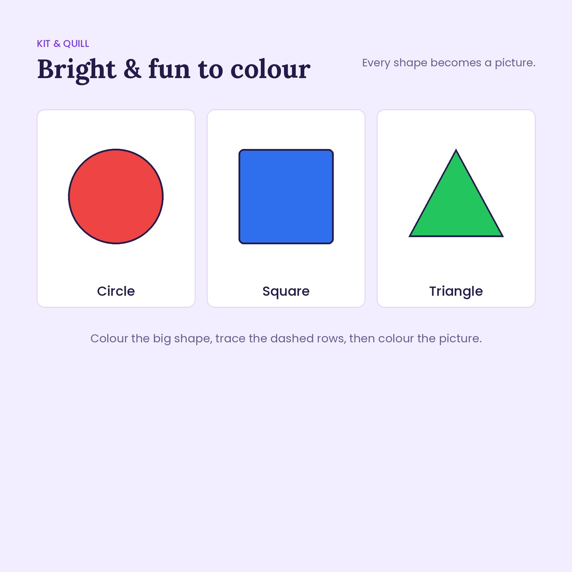The width and height of the screenshot is (572, 572).
Task: Open the Circle card
Action: (116, 209)
